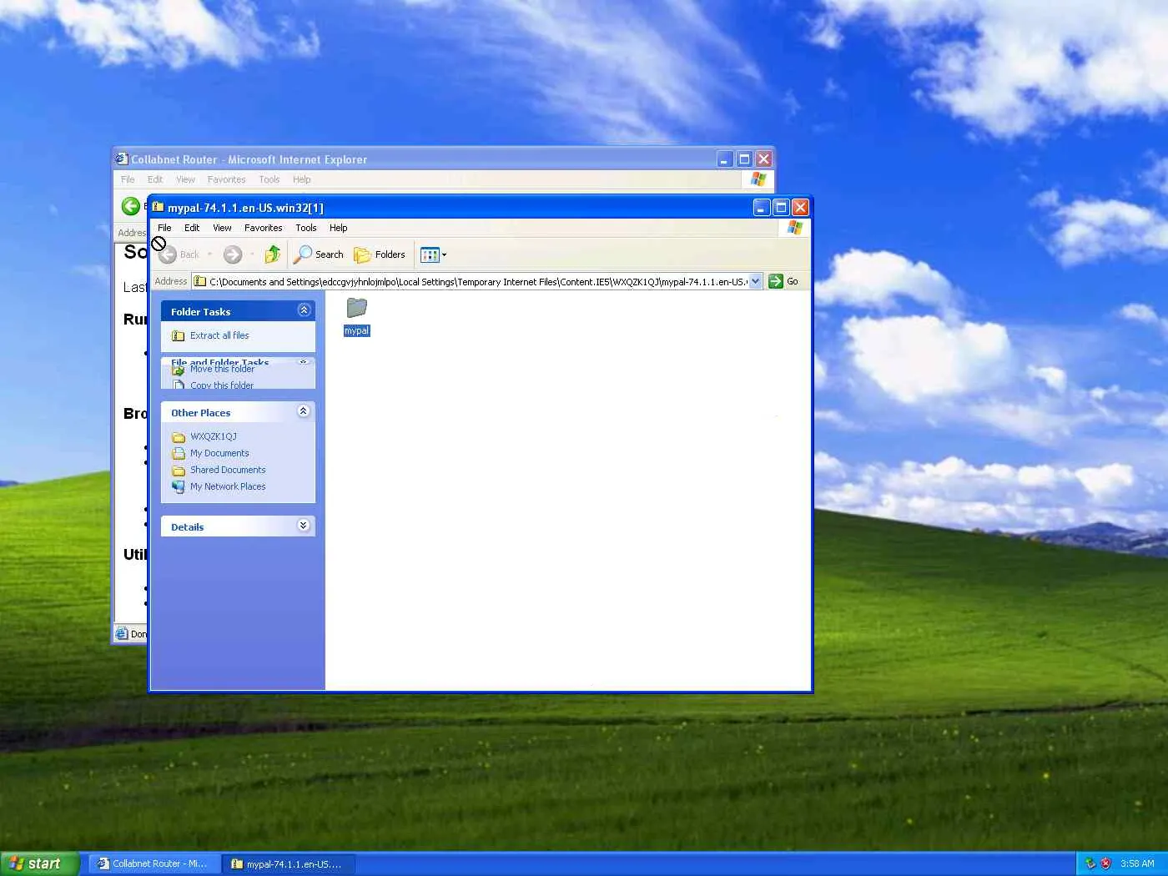This screenshot has width=1168, height=876.
Task: Open the Back history dropdown arrow
Action: click(209, 254)
